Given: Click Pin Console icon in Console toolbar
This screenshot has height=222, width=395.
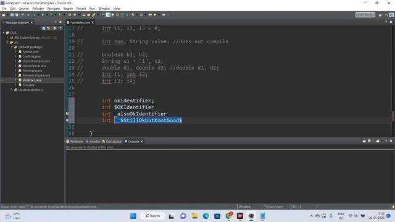Looking at the screenshot, I should [364, 141].
